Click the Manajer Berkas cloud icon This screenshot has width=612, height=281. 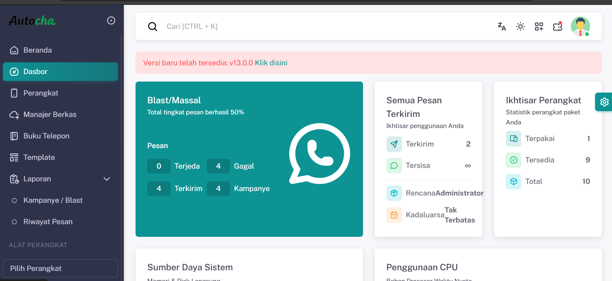click(x=14, y=115)
